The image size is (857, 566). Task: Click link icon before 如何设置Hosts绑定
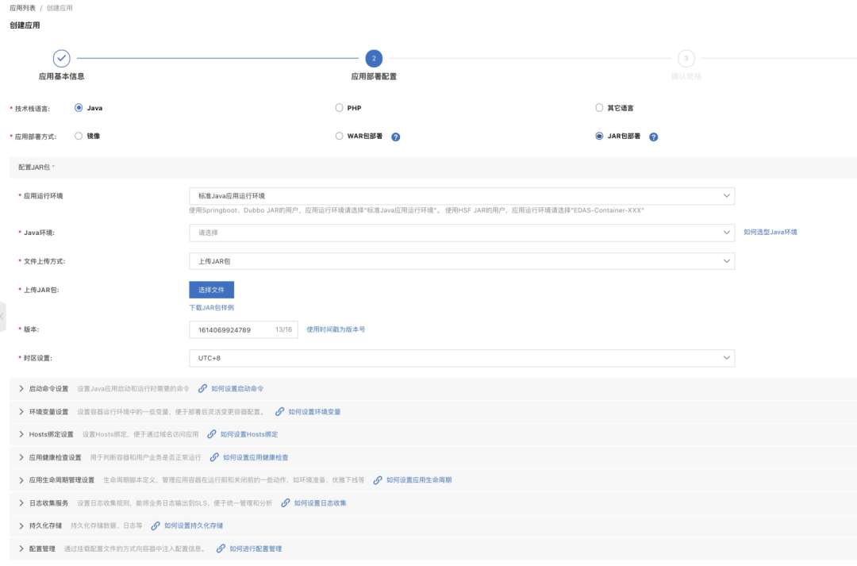212,434
